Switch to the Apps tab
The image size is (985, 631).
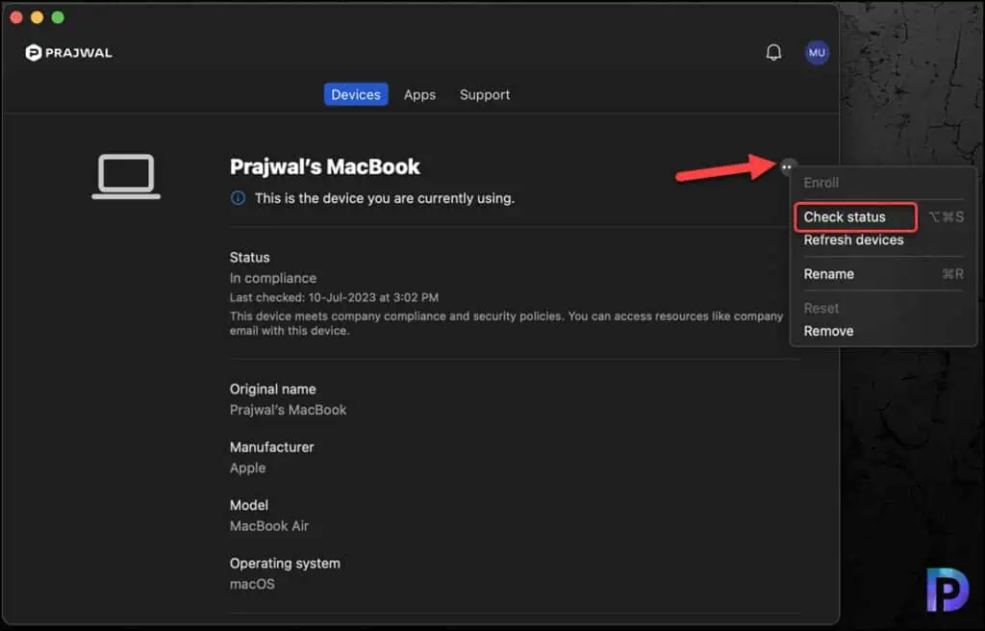(x=419, y=94)
